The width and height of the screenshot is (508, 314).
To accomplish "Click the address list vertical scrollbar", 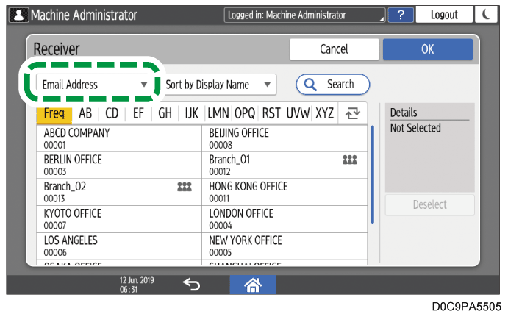I will point(373,174).
